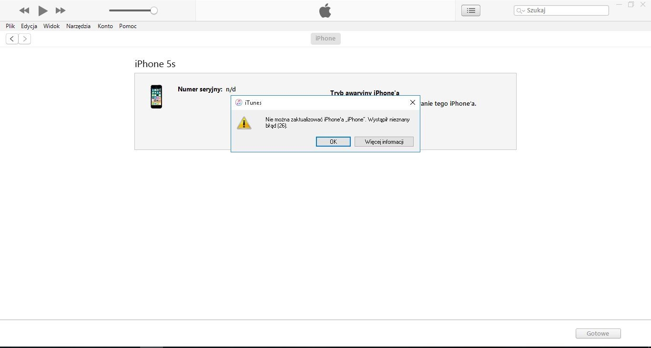Open the Plik menu

10,26
